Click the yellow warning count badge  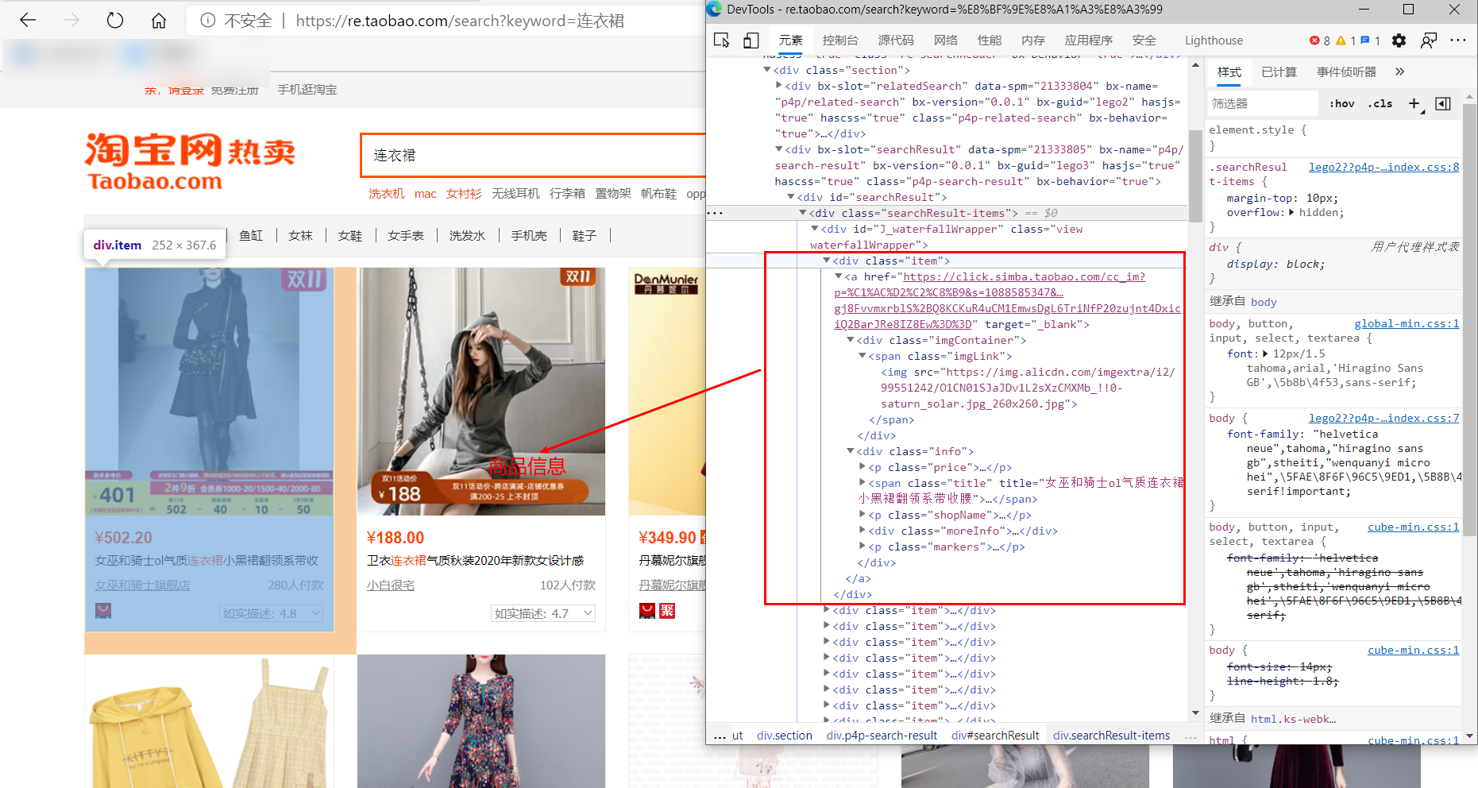[x=1346, y=41]
